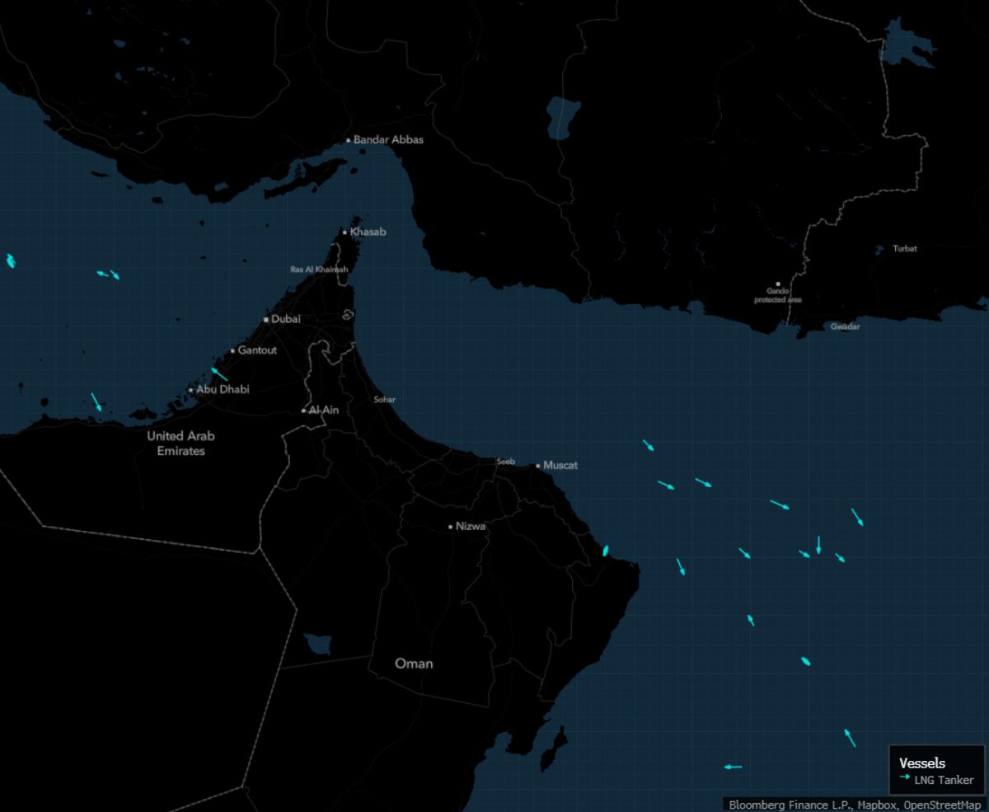This screenshot has height=812, width=989.
Task: Click the Khasab location marker
Action: (346, 232)
